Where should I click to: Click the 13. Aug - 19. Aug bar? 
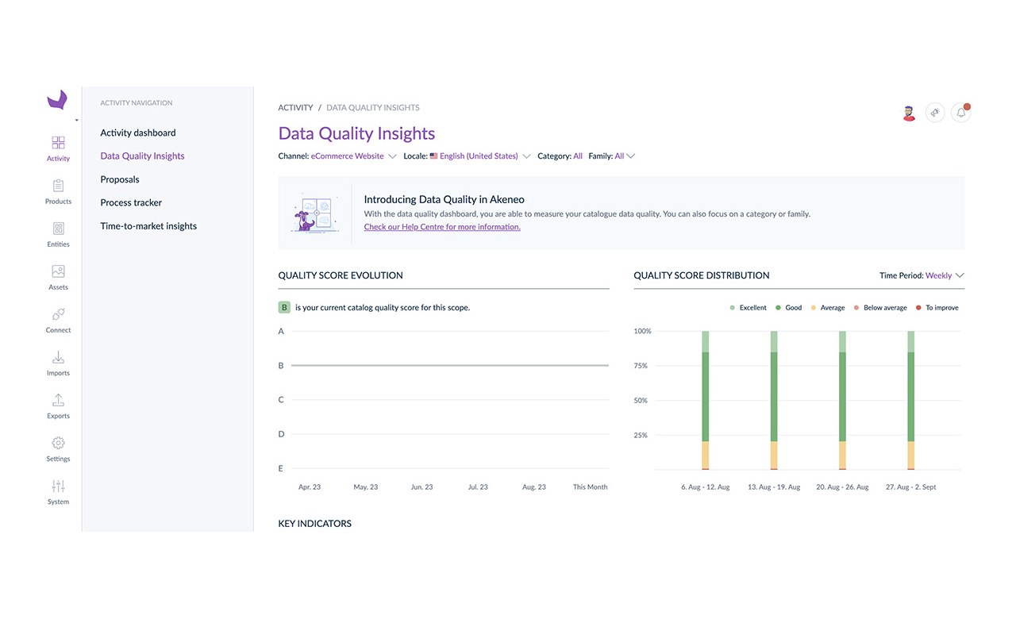pyautogui.click(x=774, y=400)
